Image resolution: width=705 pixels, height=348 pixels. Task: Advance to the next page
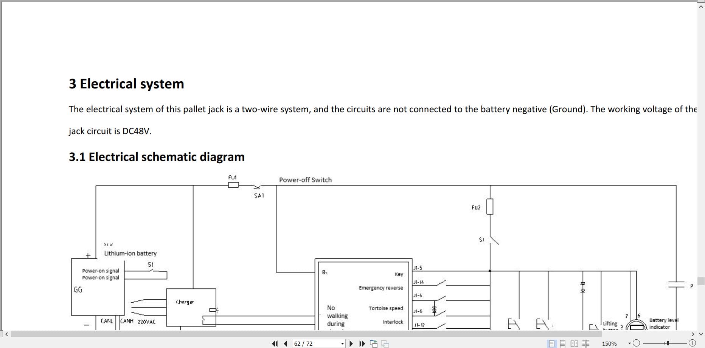coord(352,343)
